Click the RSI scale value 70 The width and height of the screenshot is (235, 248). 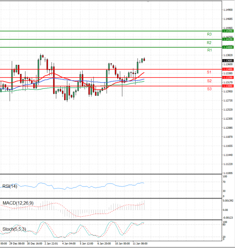[224, 182]
